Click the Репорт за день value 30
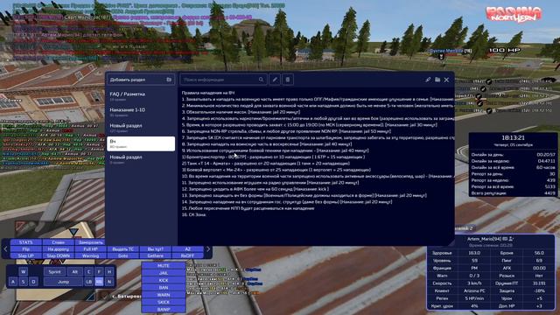Screen dimensions: 560x315 pos(552,174)
